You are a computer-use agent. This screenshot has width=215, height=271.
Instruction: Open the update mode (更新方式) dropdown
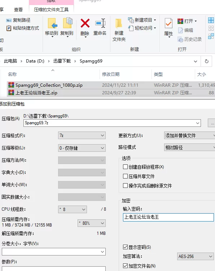[x=189, y=135]
